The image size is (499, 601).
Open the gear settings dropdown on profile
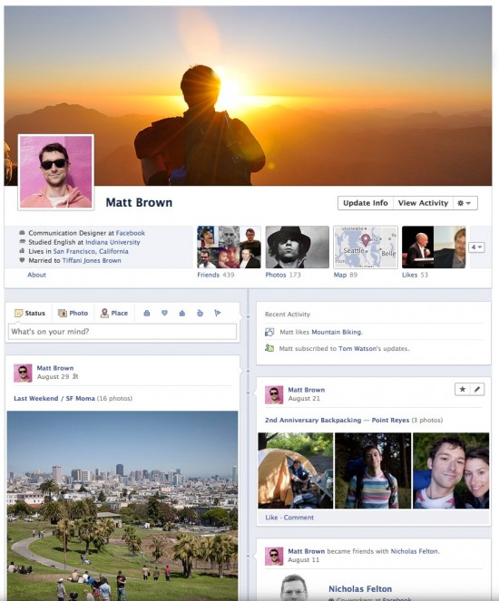[465, 203]
